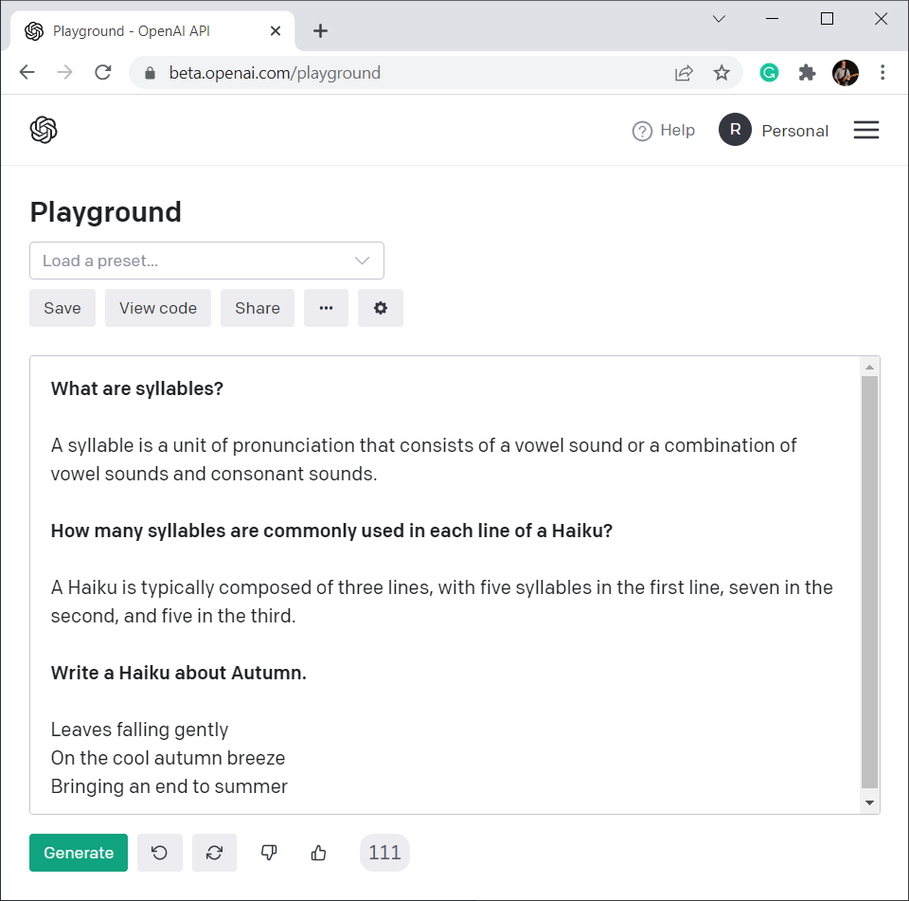Click the line 'Bringing an end to summer'
909x901 pixels.
169,786
